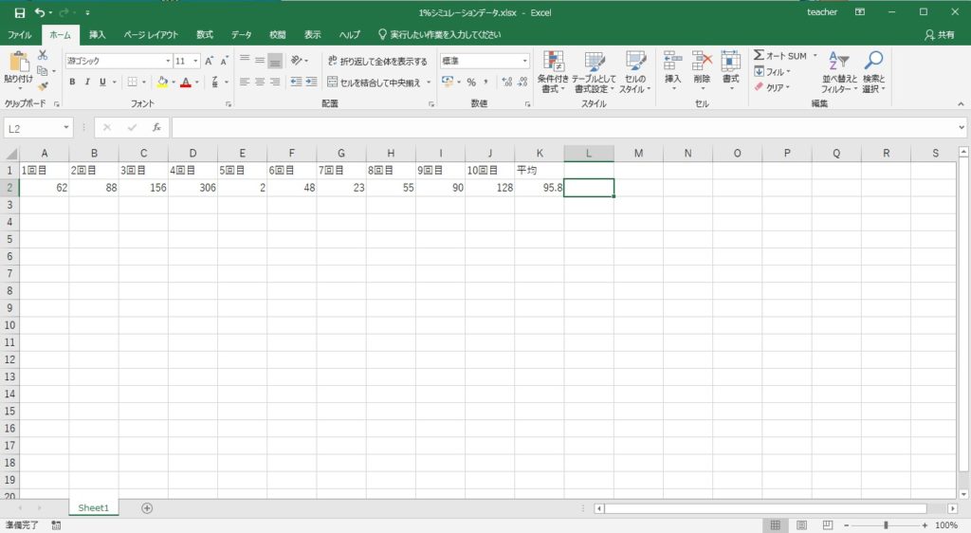Image resolution: width=971 pixels, height=533 pixels.
Task: Expand the formula bar
Action: click(962, 127)
